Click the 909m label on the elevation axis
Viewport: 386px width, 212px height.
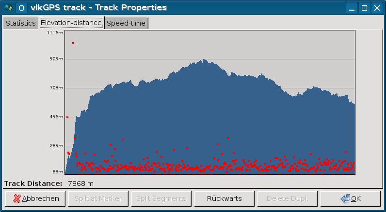pyautogui.click(x=57, y=59)
